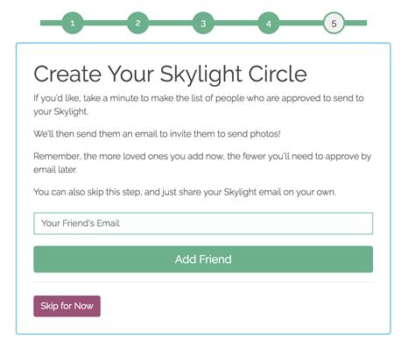Screen dimensions: 415x347
Task: Click the "You can also skip this step" text
Action: [x=185, y=192]
